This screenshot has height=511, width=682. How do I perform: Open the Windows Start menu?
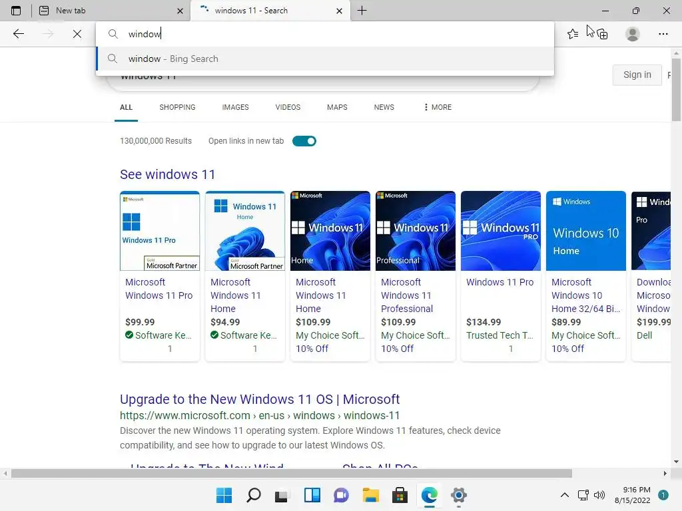click(224, 495)
